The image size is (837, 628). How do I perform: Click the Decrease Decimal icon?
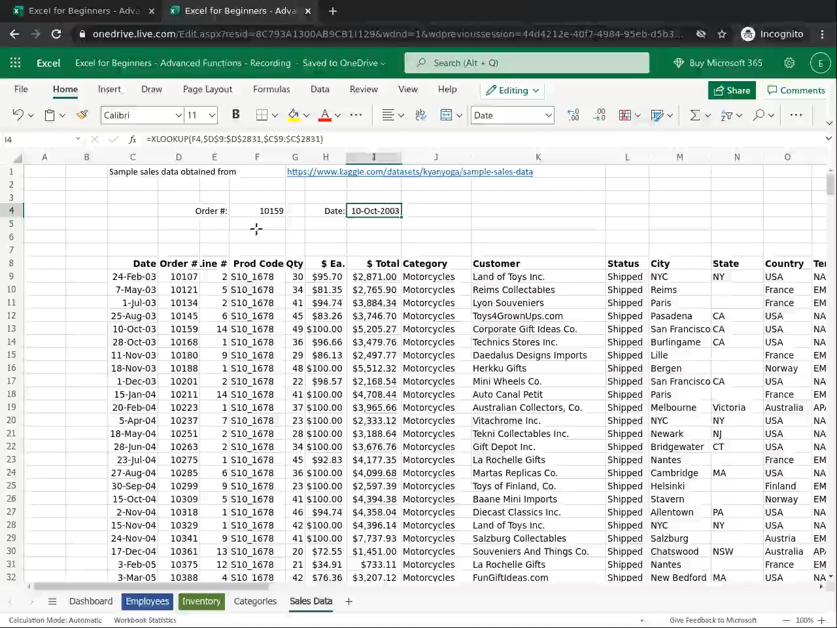(x=599, y=115)
